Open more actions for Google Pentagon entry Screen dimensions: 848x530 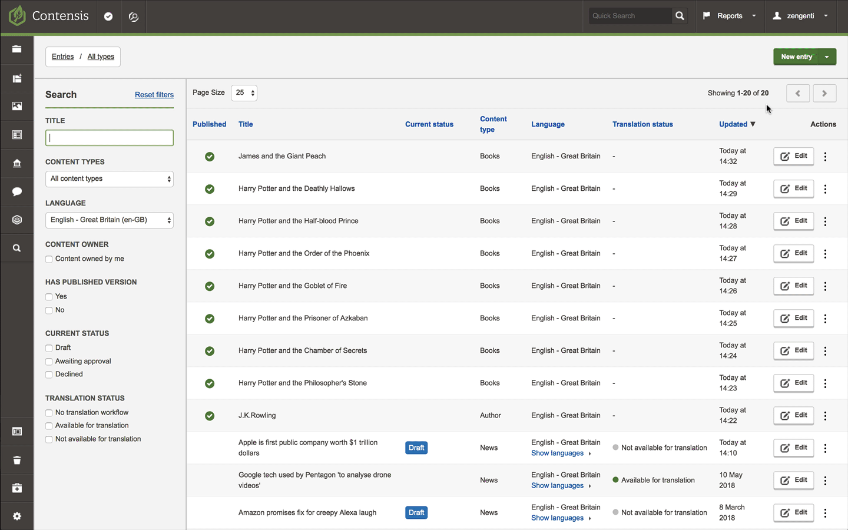[x=825, y=481]
